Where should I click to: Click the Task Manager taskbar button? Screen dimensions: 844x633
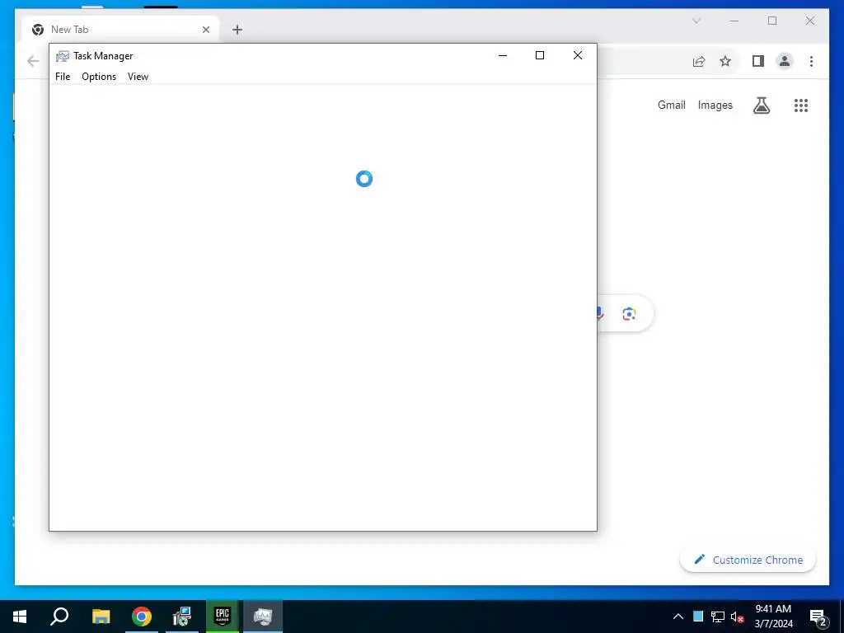pos(263,617)
